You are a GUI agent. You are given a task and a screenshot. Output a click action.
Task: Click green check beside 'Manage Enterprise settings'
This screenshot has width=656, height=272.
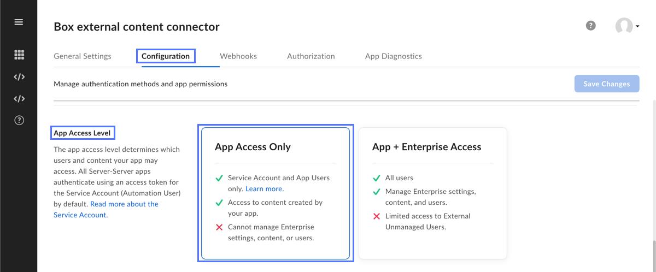coord(376,192)
